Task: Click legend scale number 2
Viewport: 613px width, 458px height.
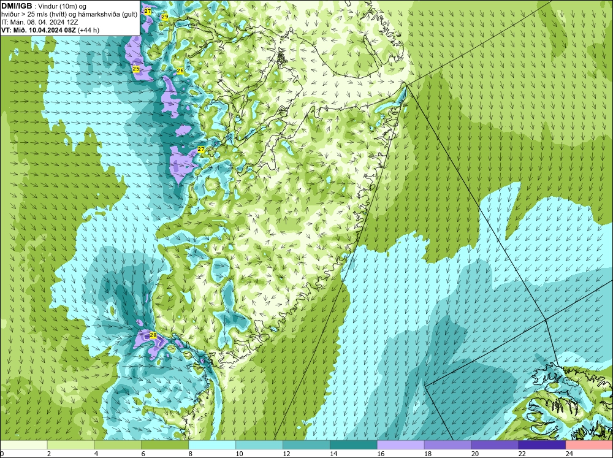Action: pyautogui.click(x=49, y=454)
